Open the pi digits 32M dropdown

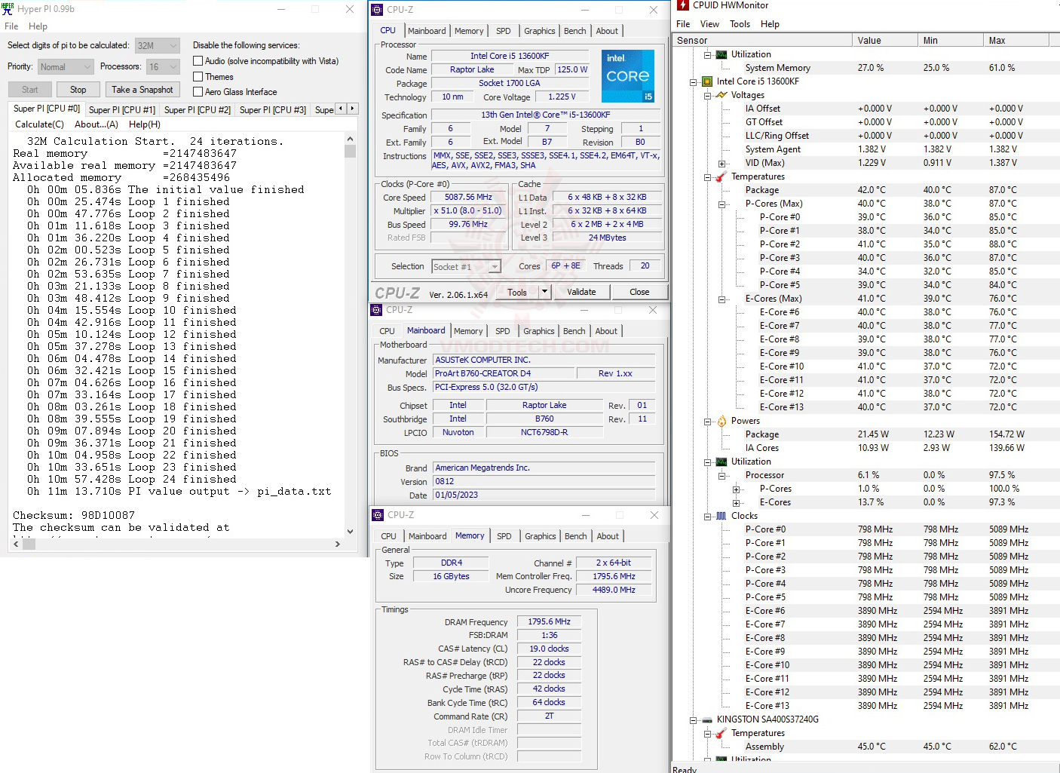coord(158,45)
